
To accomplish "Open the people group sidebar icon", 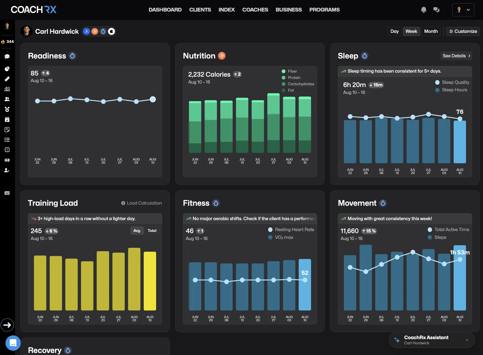I will point(7,99).
